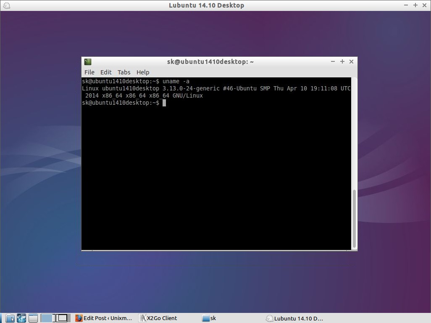
Task: Switch to the second workspace in pager
Action: click(63, 318)
